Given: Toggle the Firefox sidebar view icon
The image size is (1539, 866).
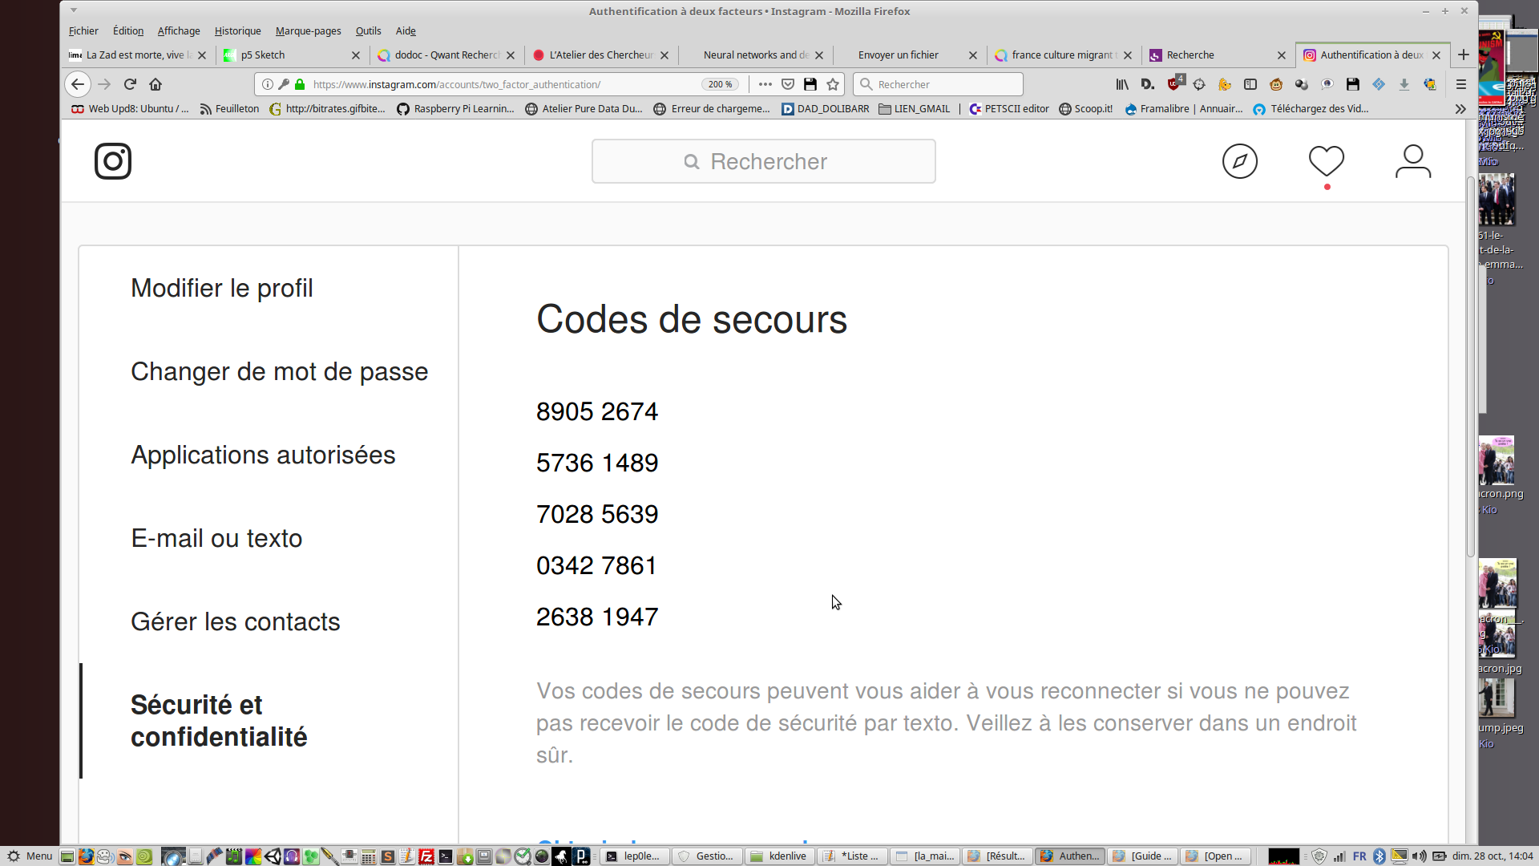Looking at the screenshot, I should tap(1250, 84).
